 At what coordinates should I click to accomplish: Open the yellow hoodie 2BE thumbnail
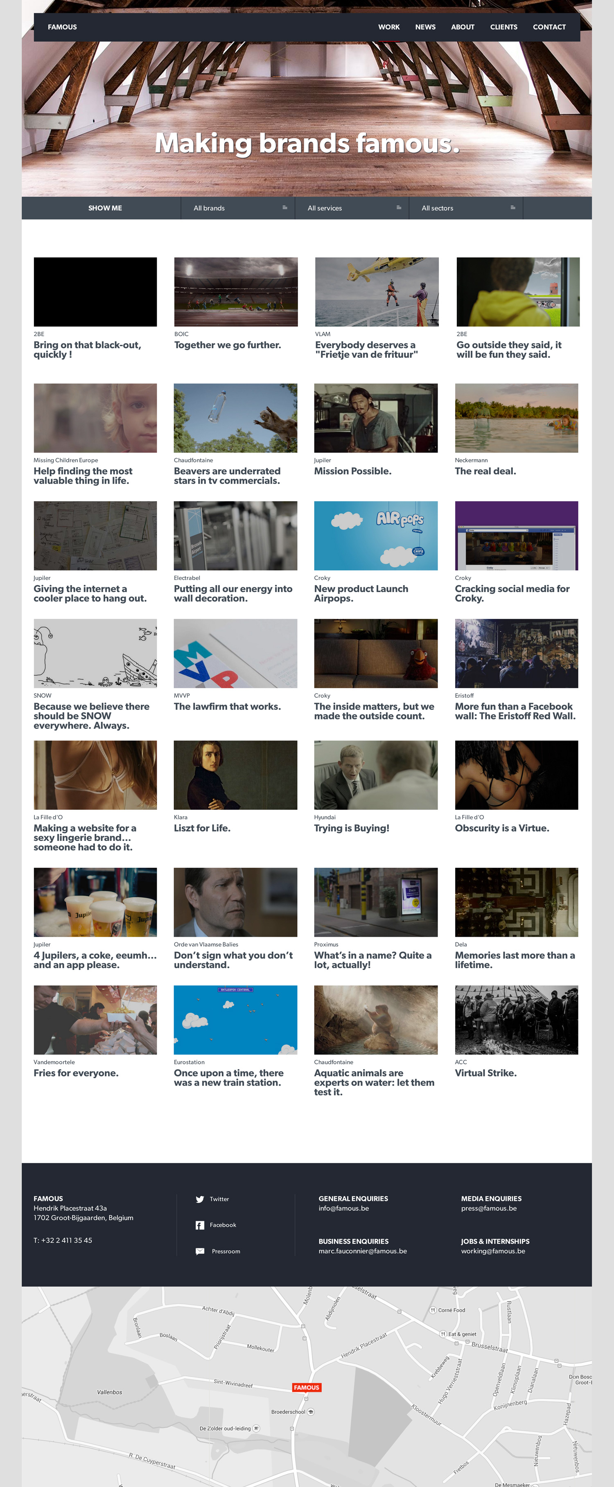(x=518, y=292)
